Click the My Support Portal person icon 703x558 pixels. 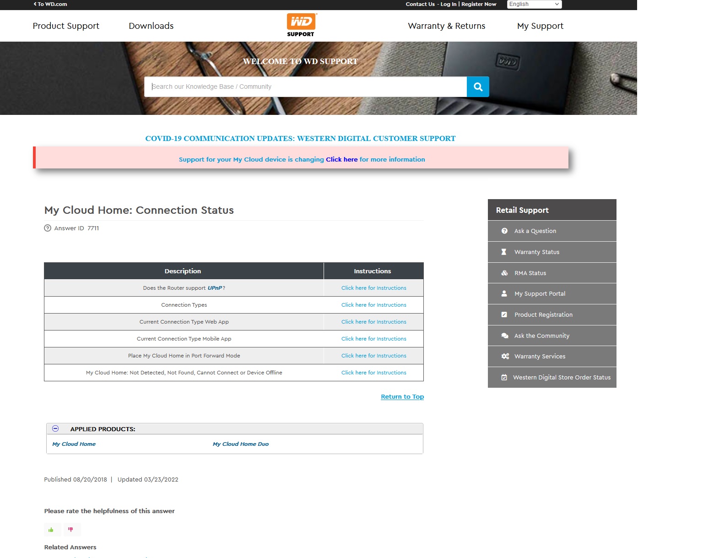(x=504, y=293)
